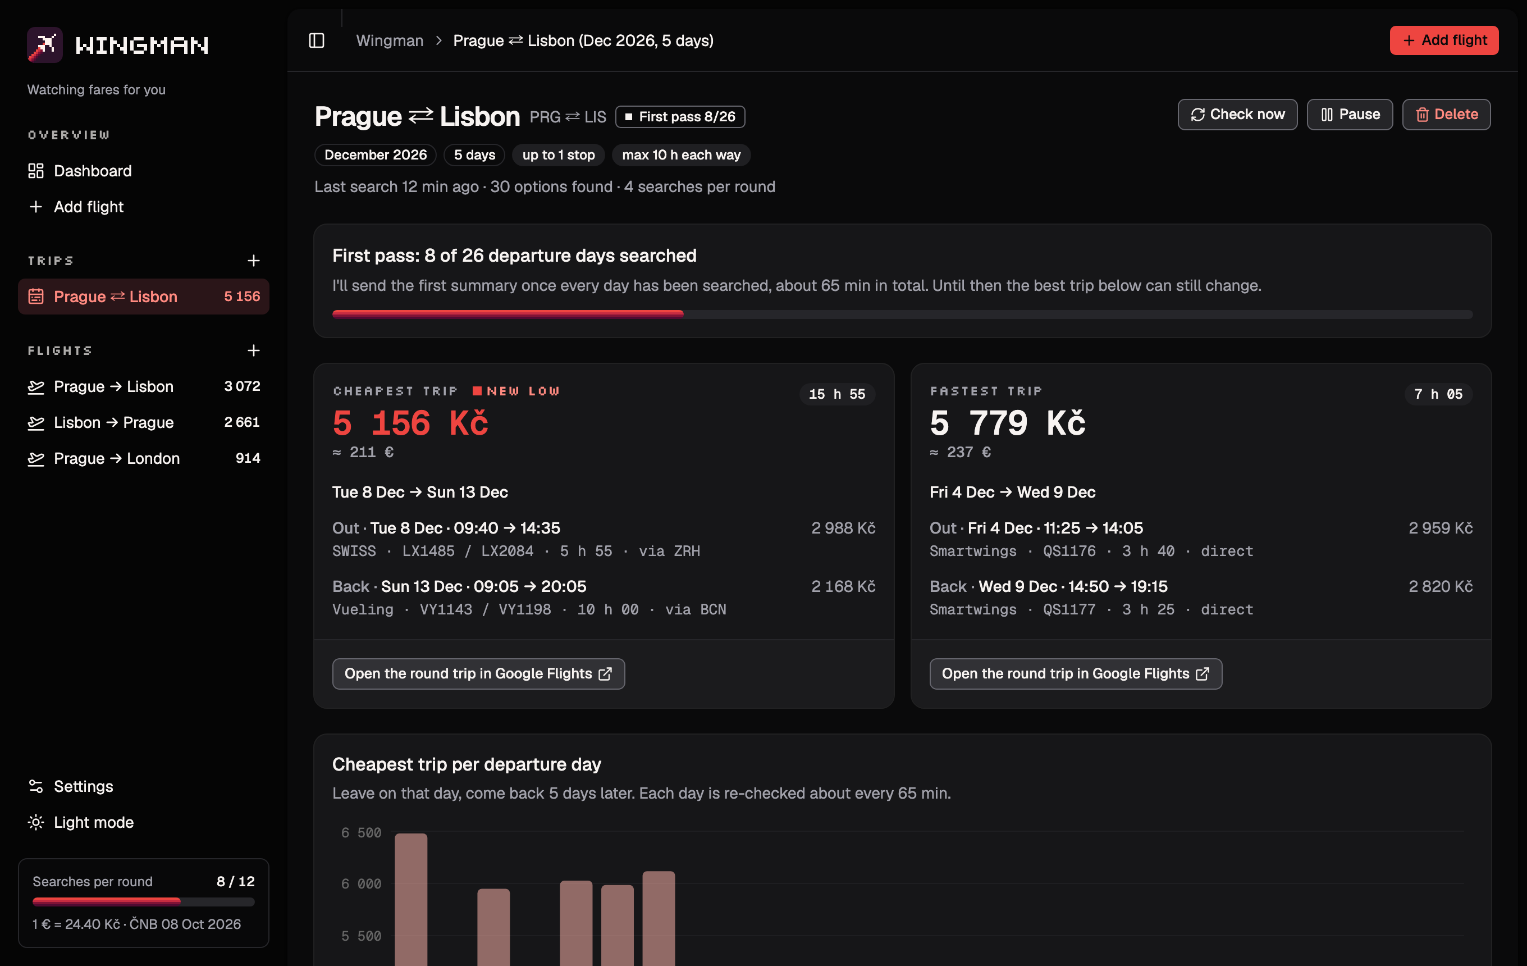
Task: Click the 5 156 Kč cheapest price
Action: pos(410,423)
